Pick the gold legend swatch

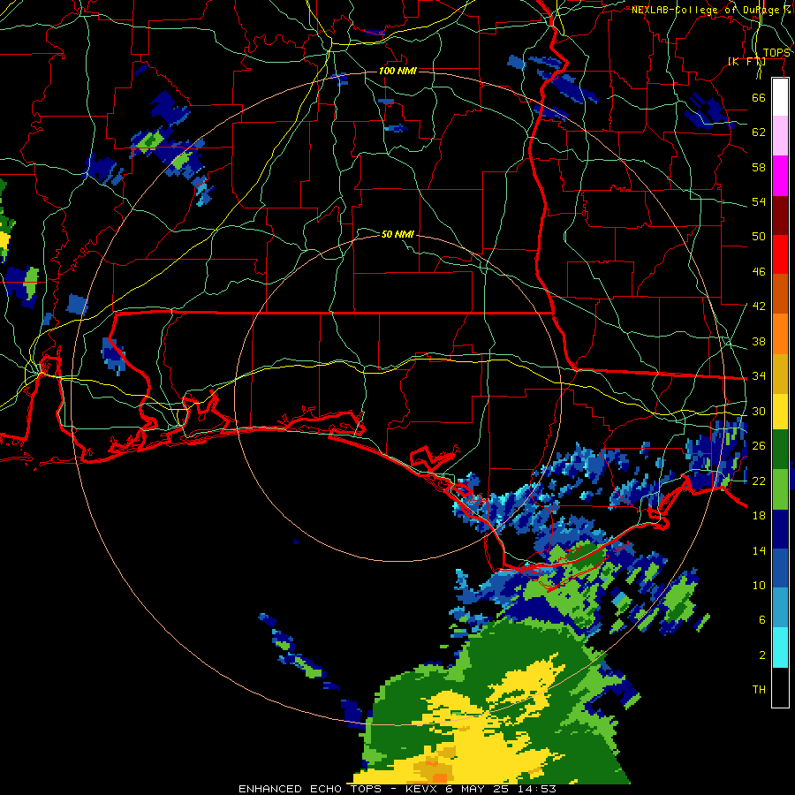(780, 374)
